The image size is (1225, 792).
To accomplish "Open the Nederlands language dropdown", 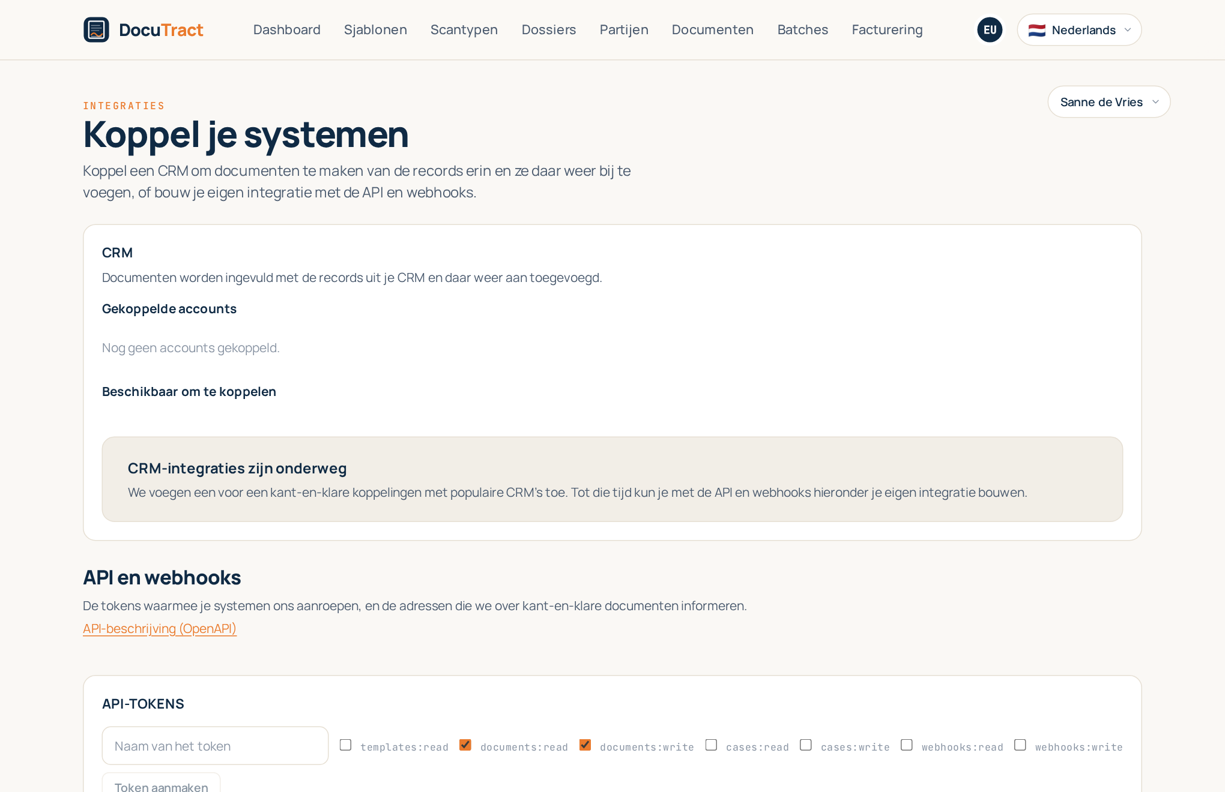I will (x=1079, y=29).
